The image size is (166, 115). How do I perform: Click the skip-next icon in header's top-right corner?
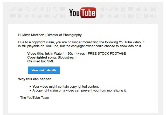click(153, 9)
